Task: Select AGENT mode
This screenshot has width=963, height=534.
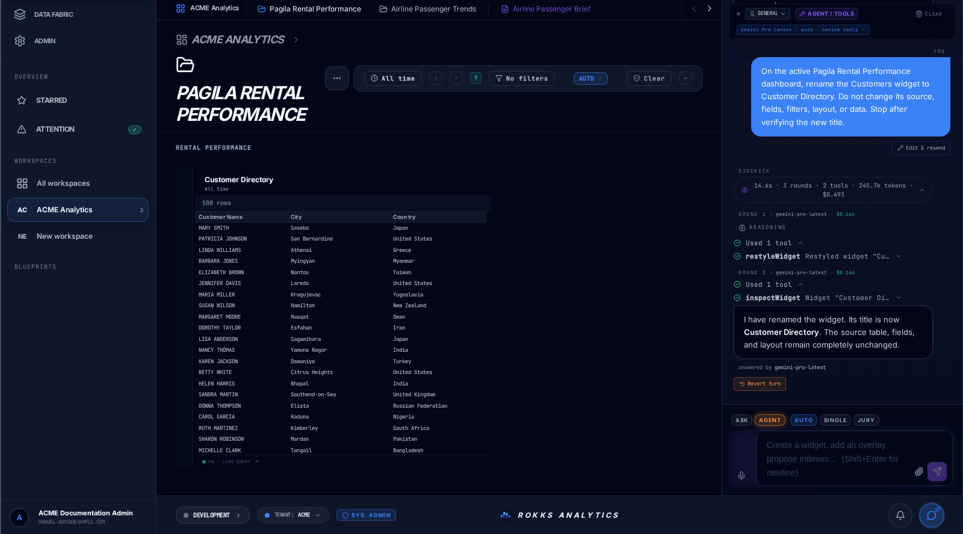Action: pyautogui.click(x=770, y=420)
